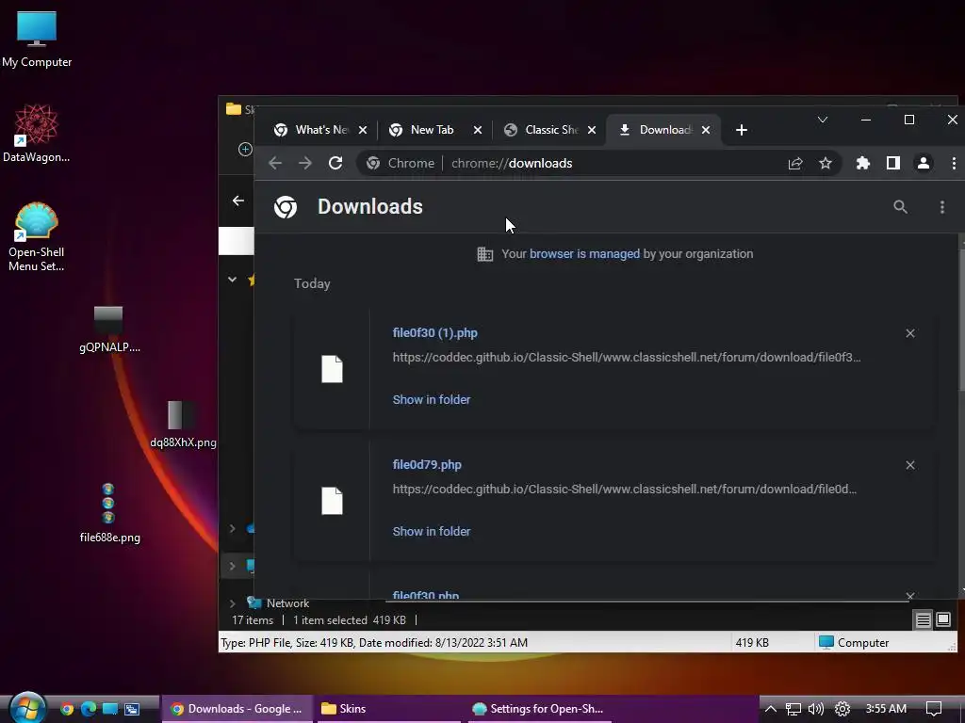
Task: Close the Classic Shell tab
Action: [x=592, y=130]
